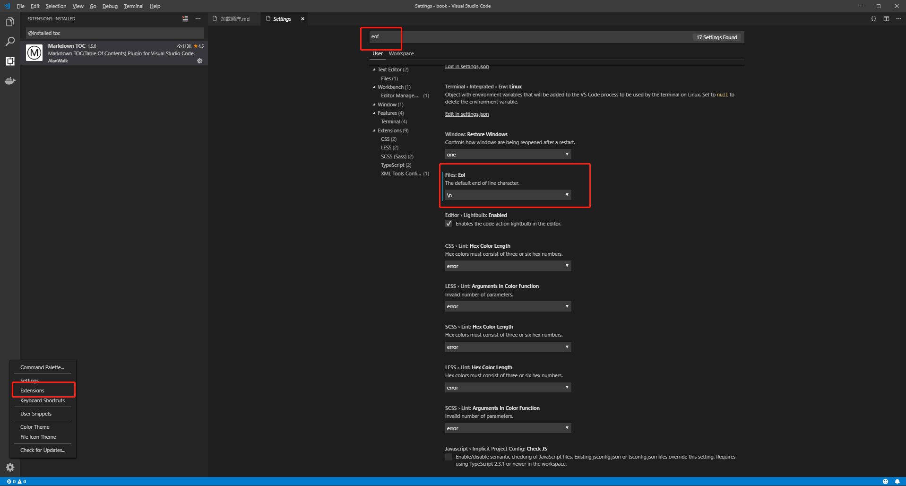Screen dimensions: 906x486
Task: Click Edit in settings.json under Env Linux
Action: [467, 114]
